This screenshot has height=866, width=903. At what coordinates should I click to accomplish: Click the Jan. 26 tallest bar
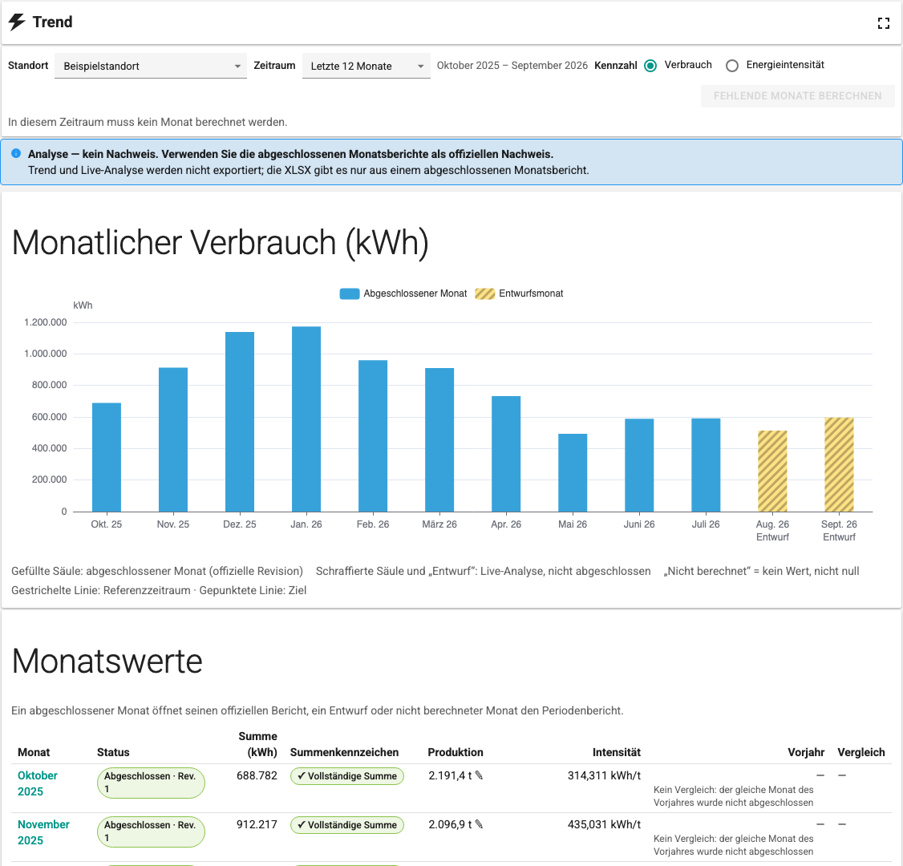click(306, 419)
